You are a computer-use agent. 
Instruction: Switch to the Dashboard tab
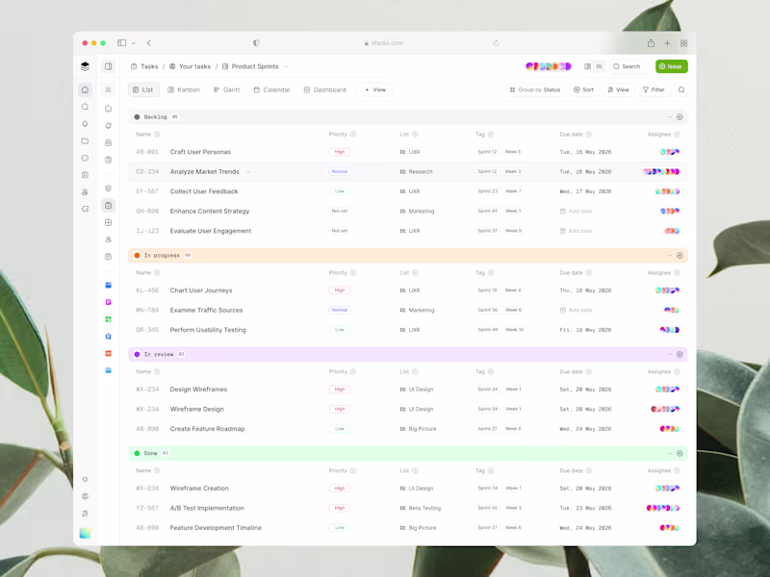point(324,89)
